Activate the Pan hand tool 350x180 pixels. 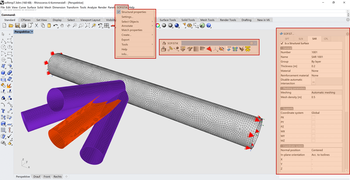[62, 26]
